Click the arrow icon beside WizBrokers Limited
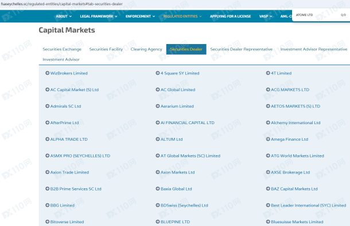This screenshot has width=350, height=226. [x=47, y=73]
